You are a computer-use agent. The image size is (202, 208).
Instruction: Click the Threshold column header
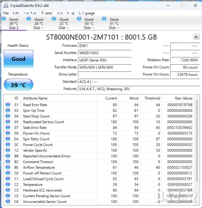point(151,98)
